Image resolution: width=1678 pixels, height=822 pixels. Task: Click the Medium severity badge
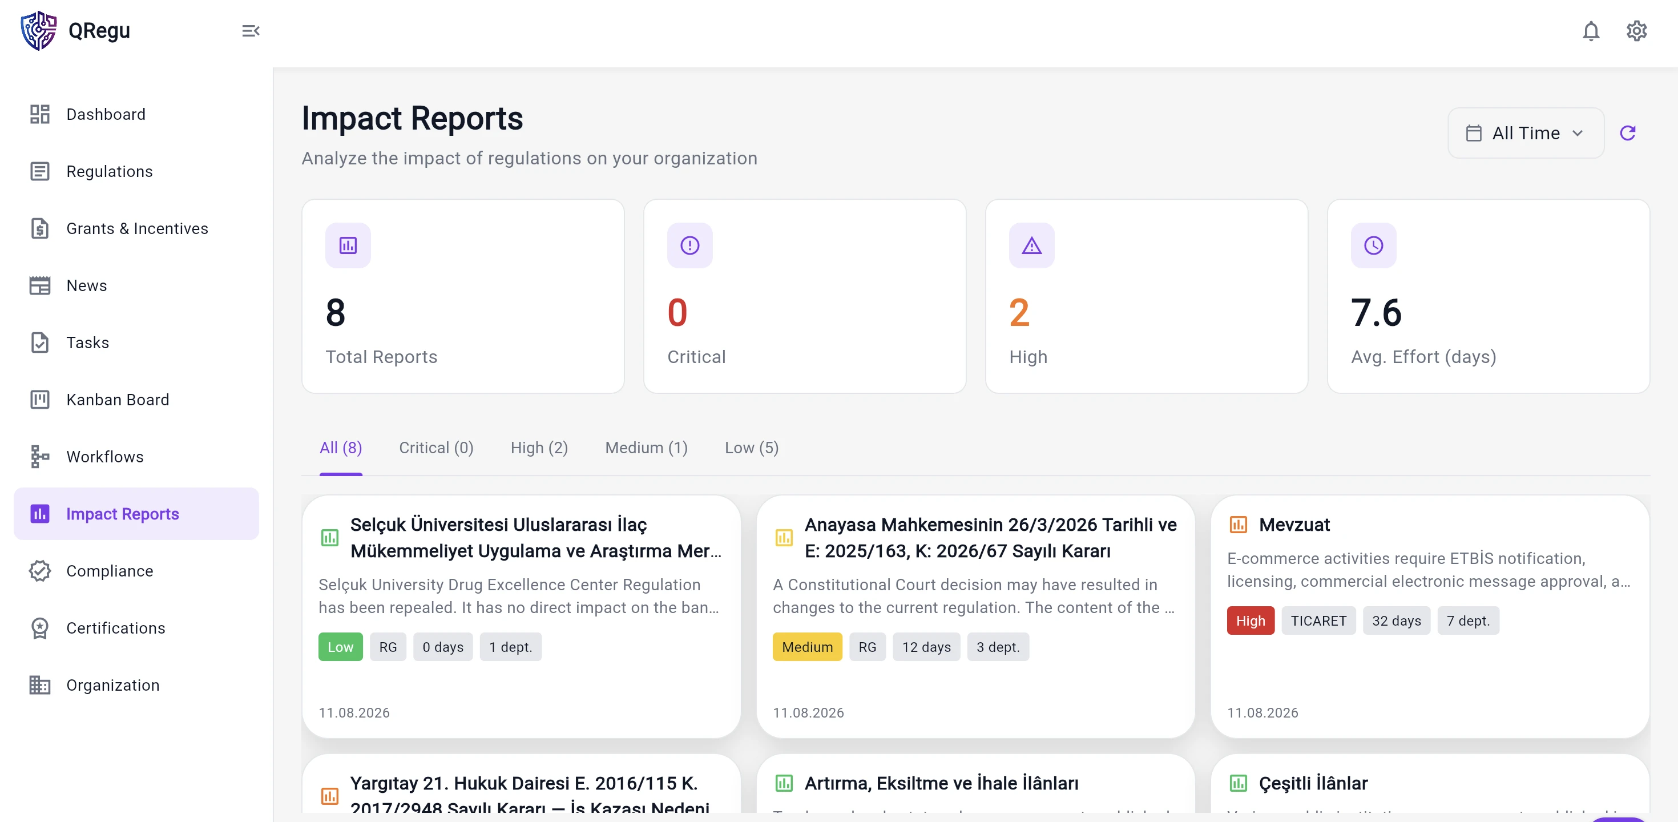click(x=807, y=647)
